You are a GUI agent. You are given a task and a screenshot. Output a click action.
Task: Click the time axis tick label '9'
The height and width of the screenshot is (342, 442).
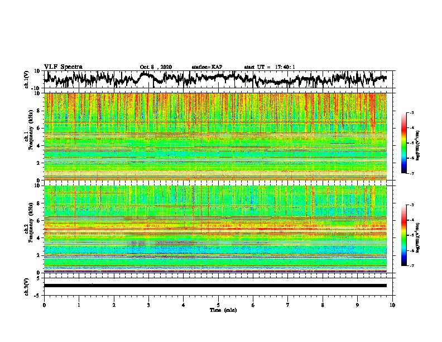click(357, 305)
